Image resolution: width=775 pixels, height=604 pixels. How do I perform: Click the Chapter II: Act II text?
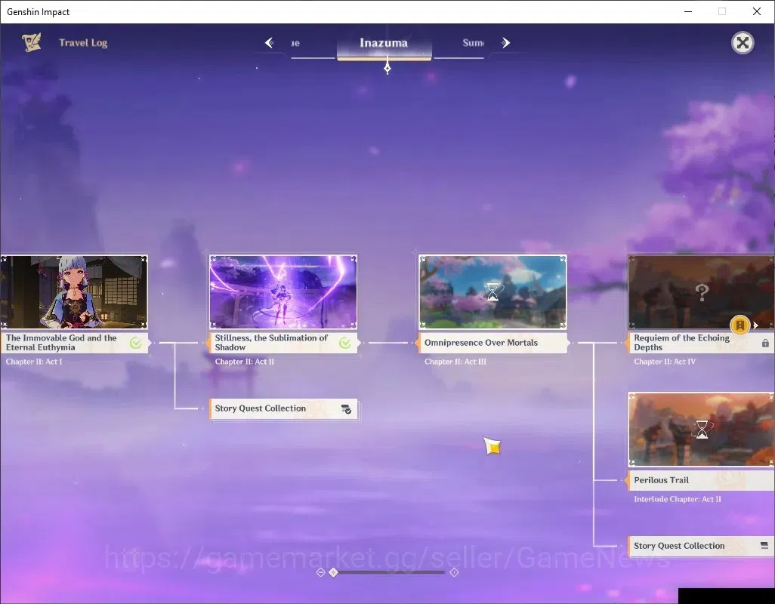pos(245,362)
